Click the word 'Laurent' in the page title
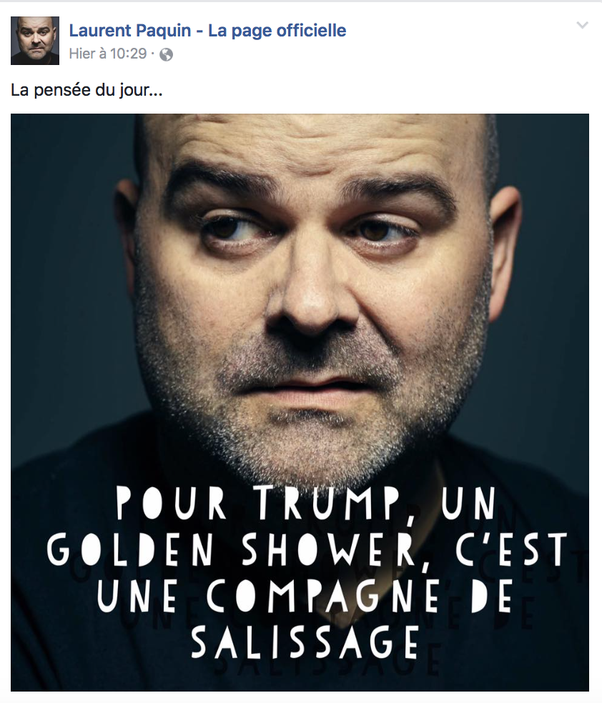Image resolution: width=602 pixels, height=703 pixels. click(x=94, y=31)
